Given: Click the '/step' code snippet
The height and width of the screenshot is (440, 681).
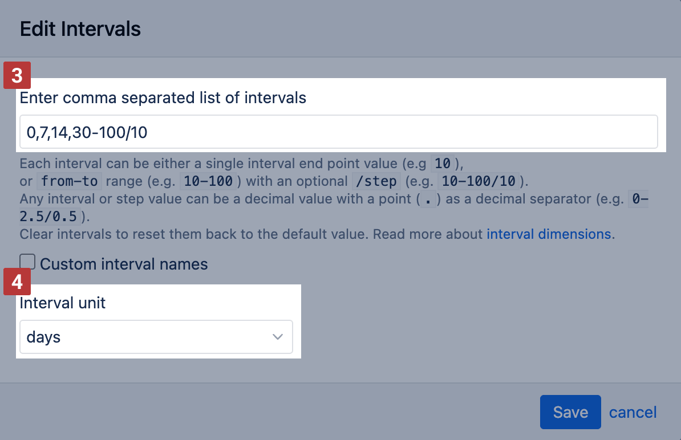Looking at the screenshot, I should [376, 181].
